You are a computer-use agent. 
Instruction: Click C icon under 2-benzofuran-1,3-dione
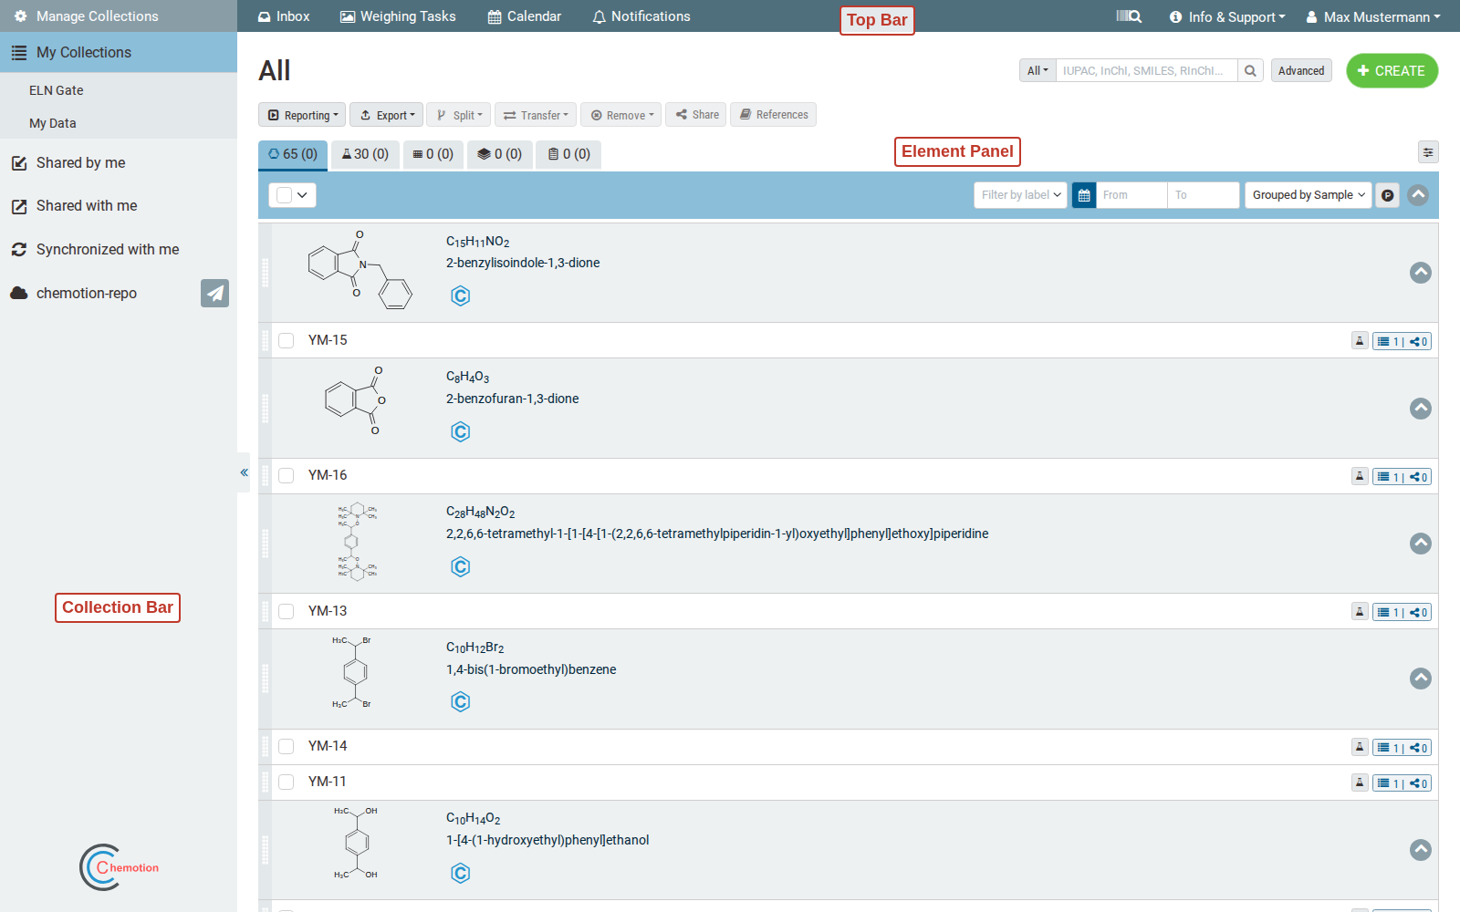461,432
